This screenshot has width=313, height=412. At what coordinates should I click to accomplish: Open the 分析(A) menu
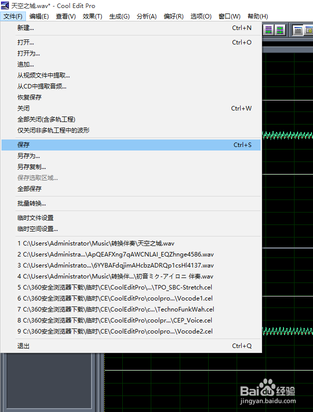point(147,16)
